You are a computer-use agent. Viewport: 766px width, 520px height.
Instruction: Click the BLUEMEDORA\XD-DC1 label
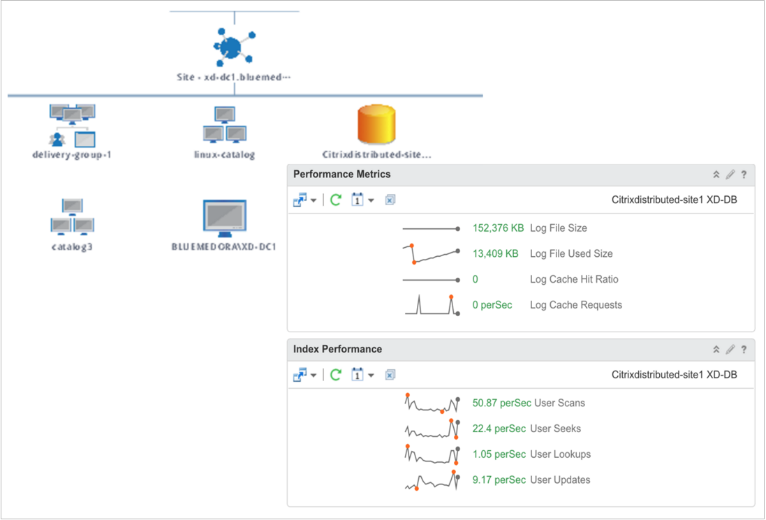(223, 246)
